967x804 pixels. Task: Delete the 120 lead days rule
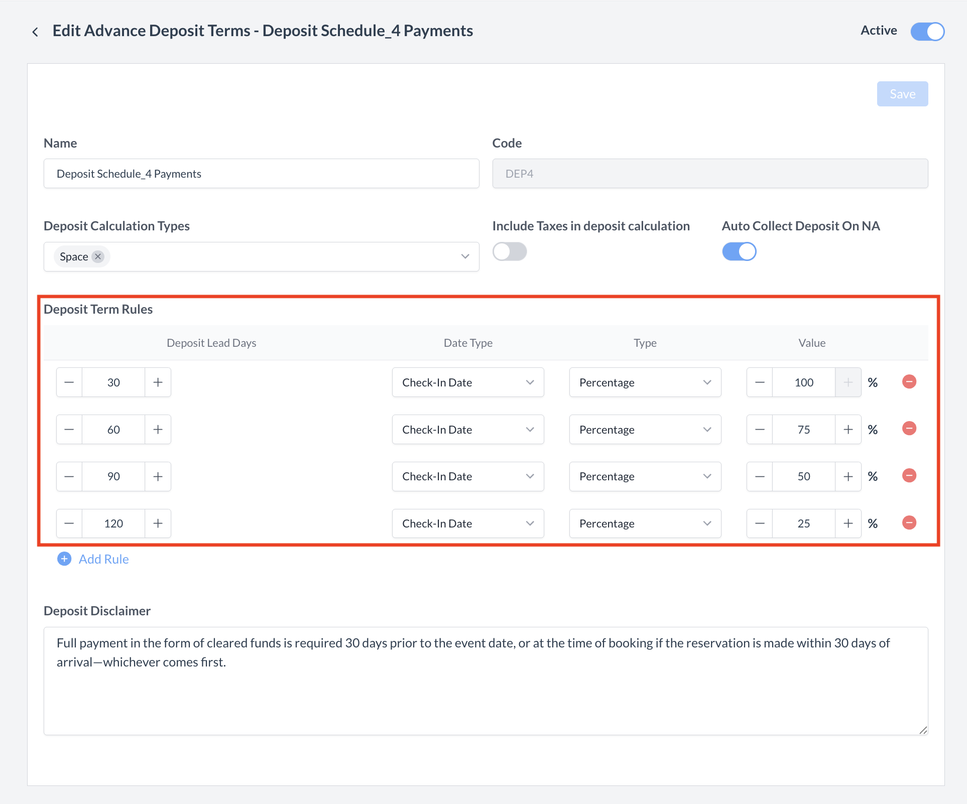coord(909,523)
